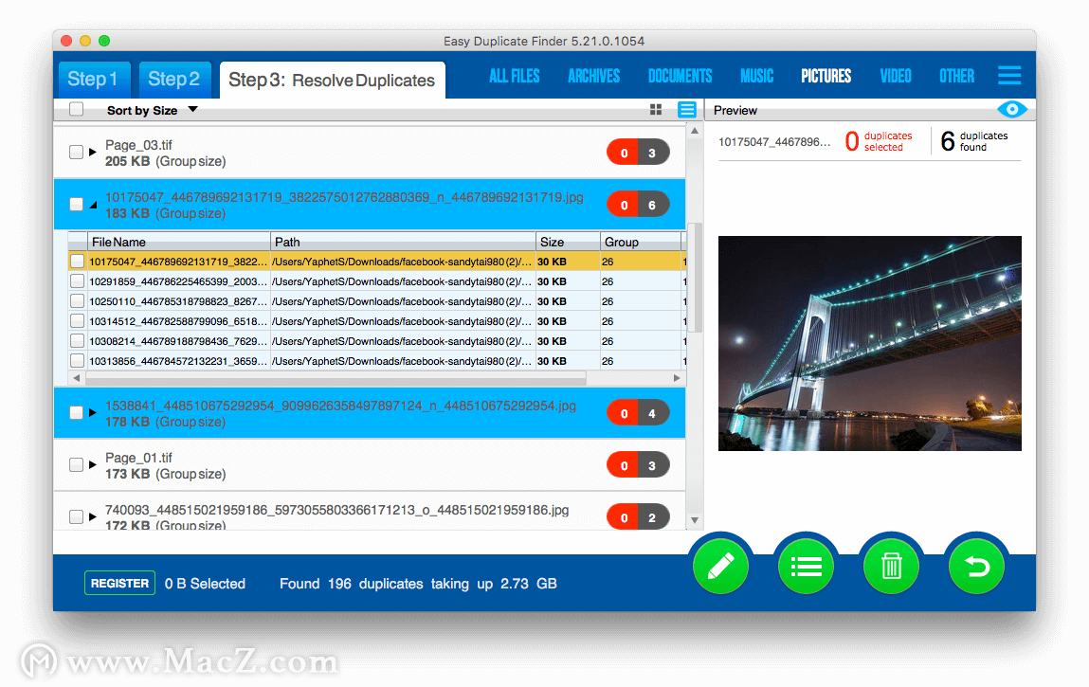Switch to grid thumbnail view
1089x687 pixels.
(x=656, y=109)
